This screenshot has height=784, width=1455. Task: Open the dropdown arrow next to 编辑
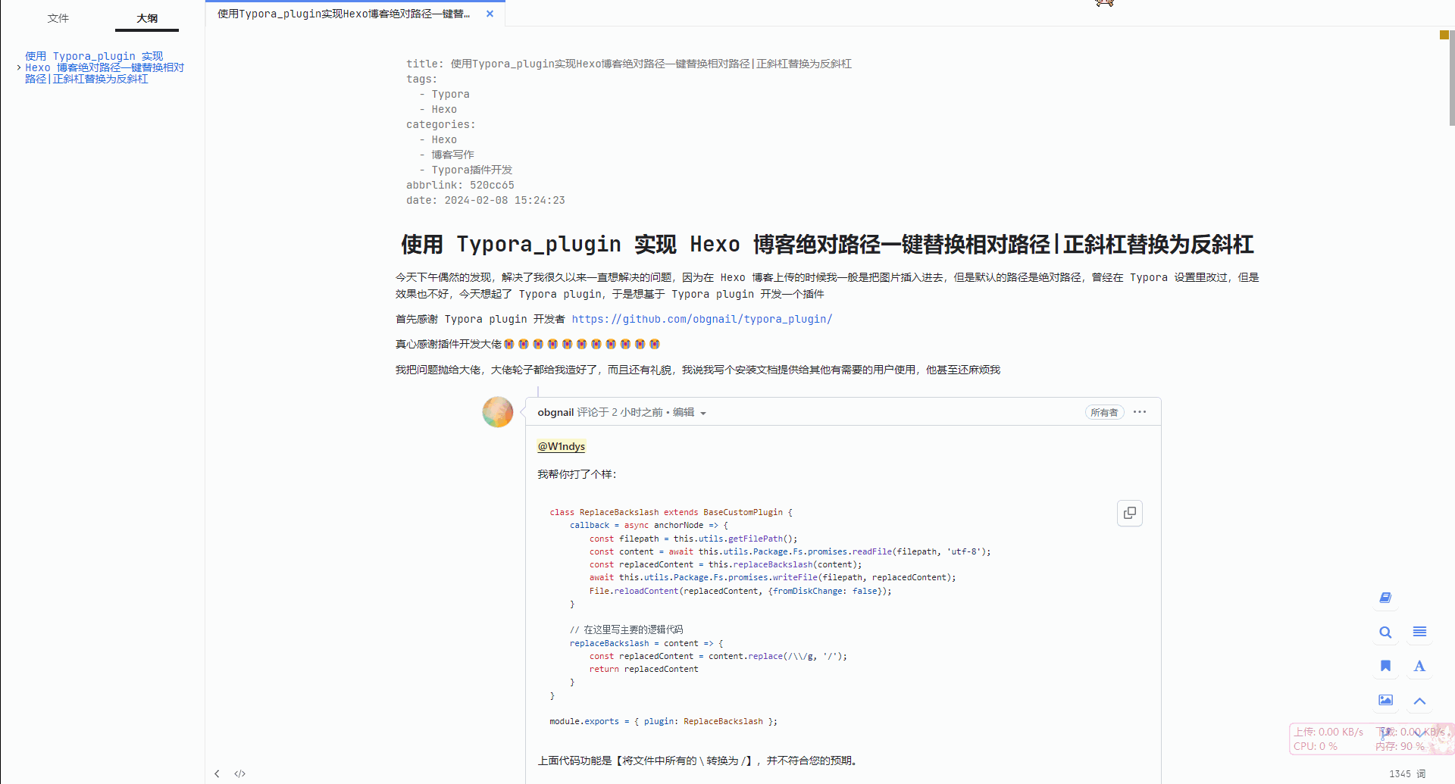tap(703, 414)
